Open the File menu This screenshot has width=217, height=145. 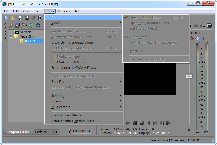(x=7, y=11)
